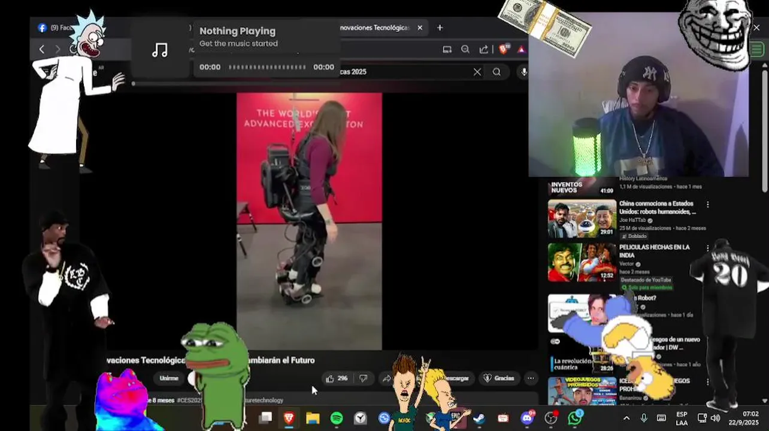Close the Innovaciones Tecnológicas tab
Viewport: 769px width, 431px height.
pyautogui.click(x=420, y=28)
